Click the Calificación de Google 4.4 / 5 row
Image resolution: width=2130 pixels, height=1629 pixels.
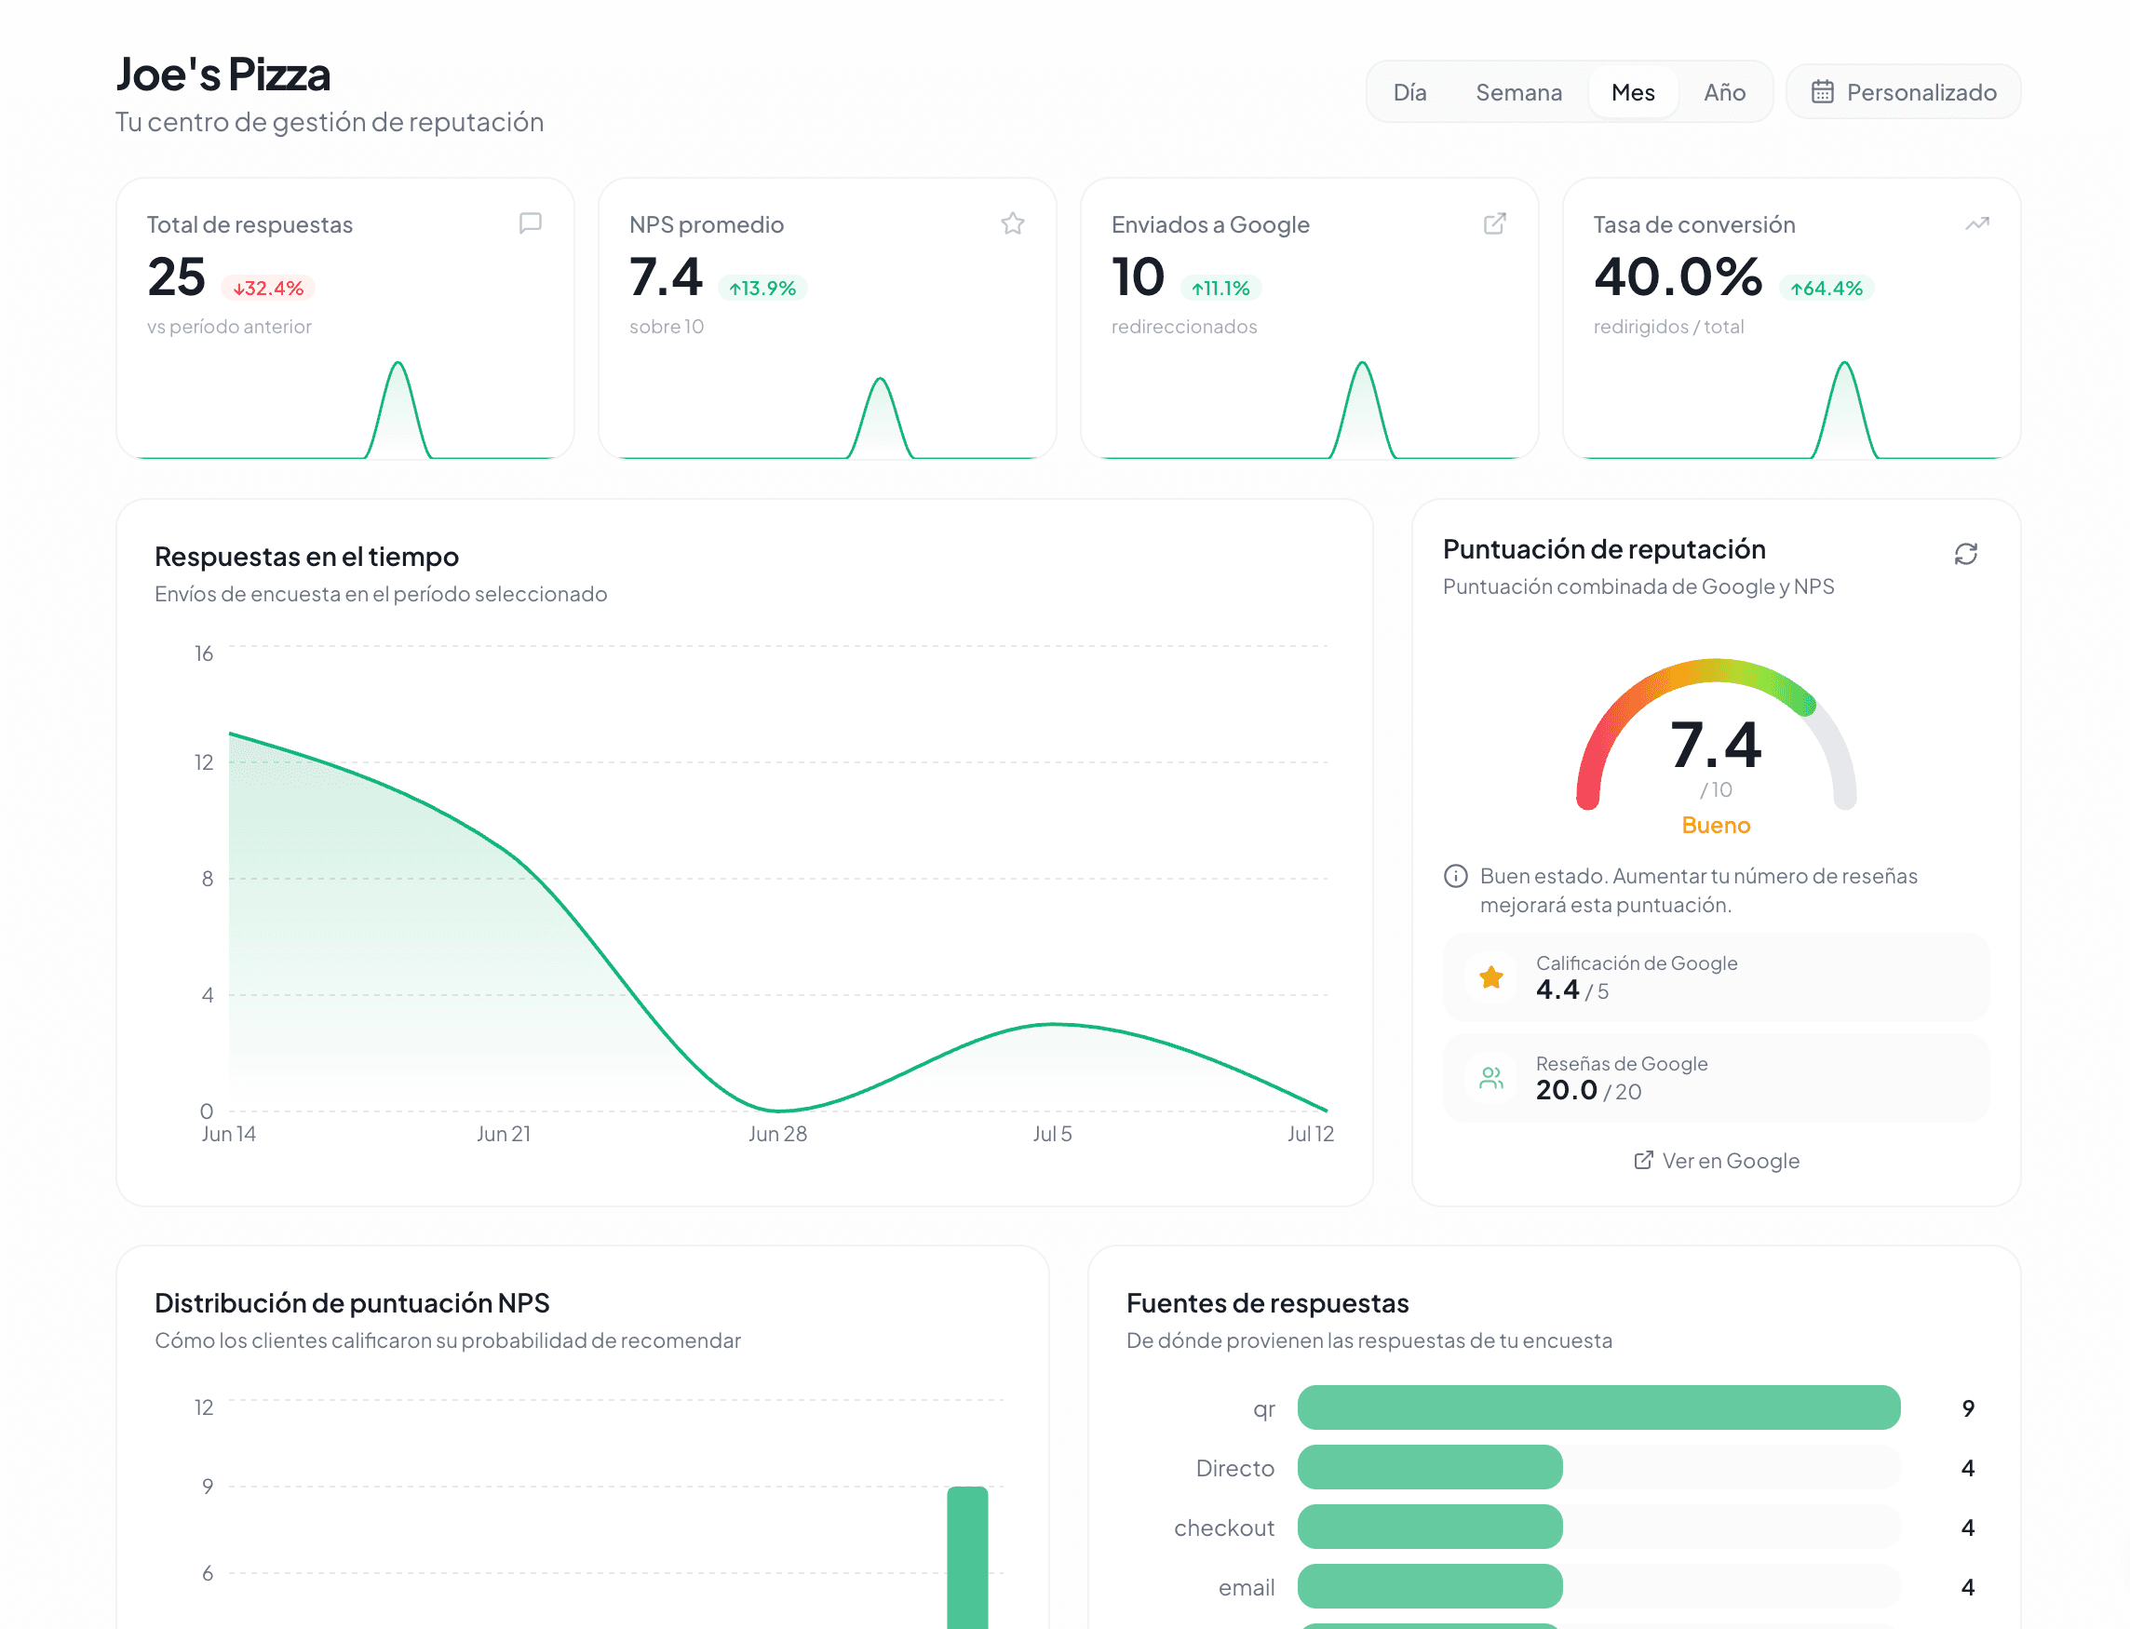[1716, 977]
